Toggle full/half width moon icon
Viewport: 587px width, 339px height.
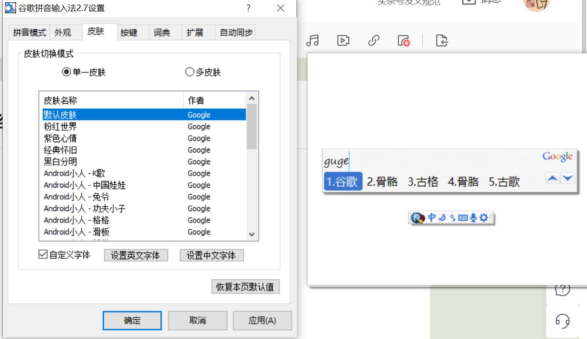(442, 218)
